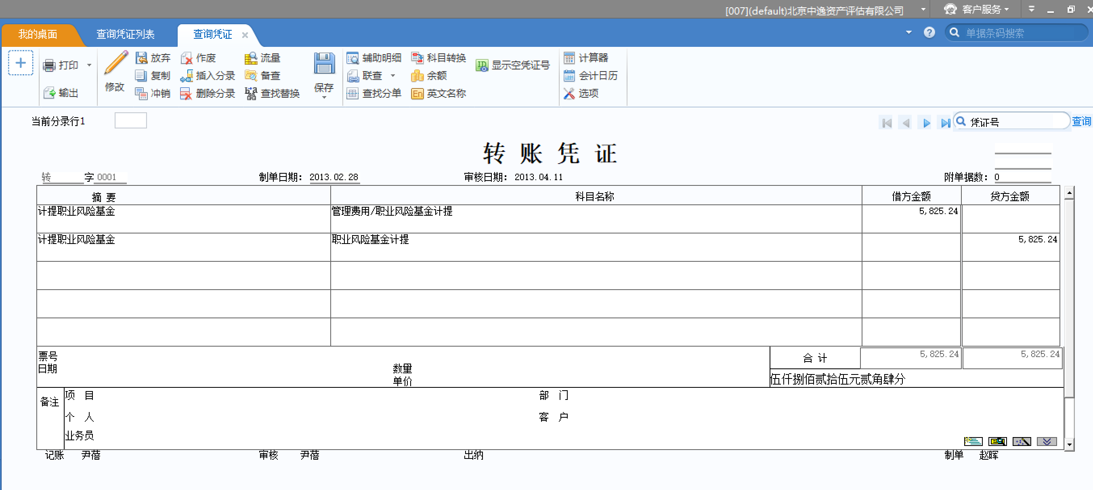1093x490 pixels.
Task: Click the 查找替换 binoculars icon
Action: (251, 93)
